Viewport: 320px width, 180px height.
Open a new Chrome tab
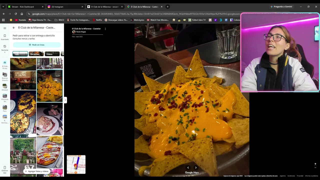(167, 7)
